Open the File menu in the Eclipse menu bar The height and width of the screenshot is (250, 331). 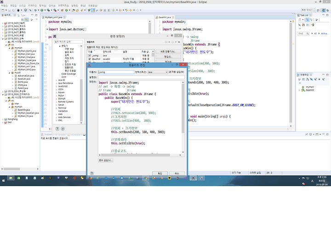pyautogui.click(x=5, y=6)
